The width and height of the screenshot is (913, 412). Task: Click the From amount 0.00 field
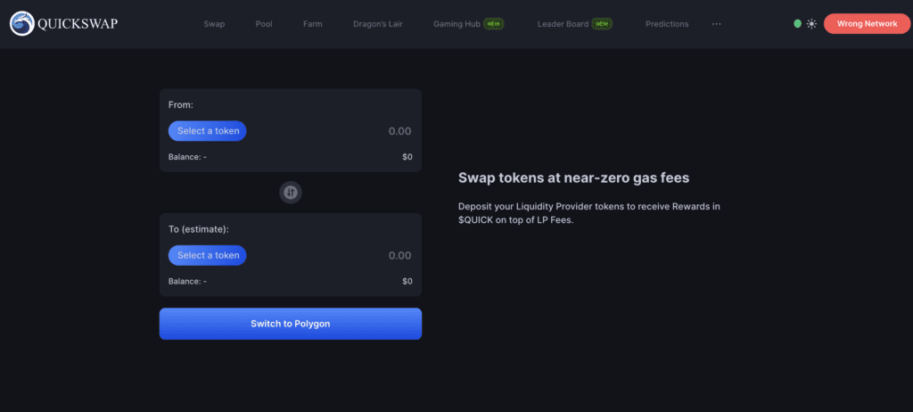(400, 131)
